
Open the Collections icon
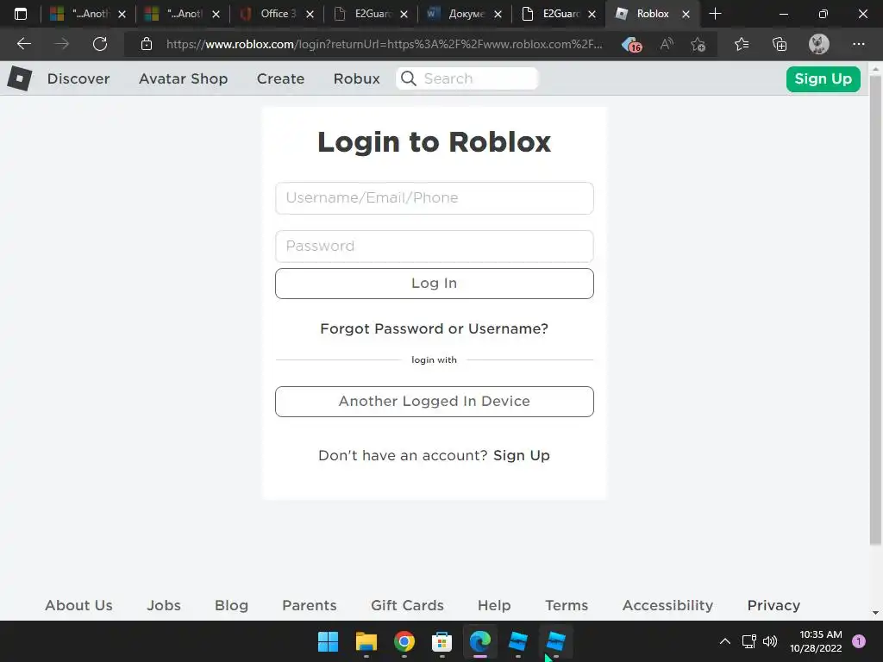[780, 44]
